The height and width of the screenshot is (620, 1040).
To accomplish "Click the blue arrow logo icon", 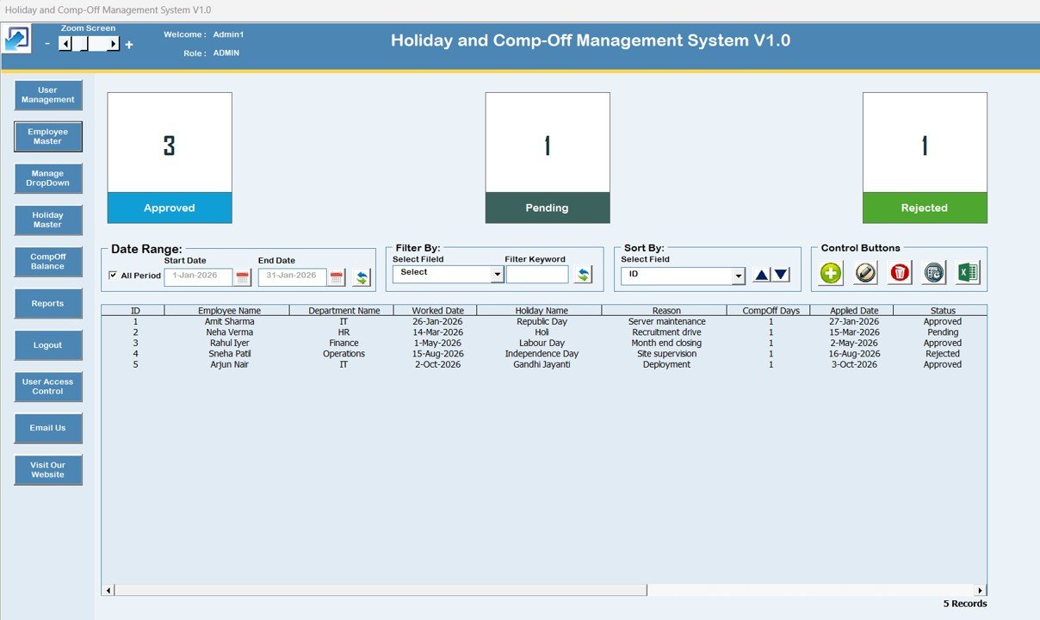I will [x=17, y=40].
